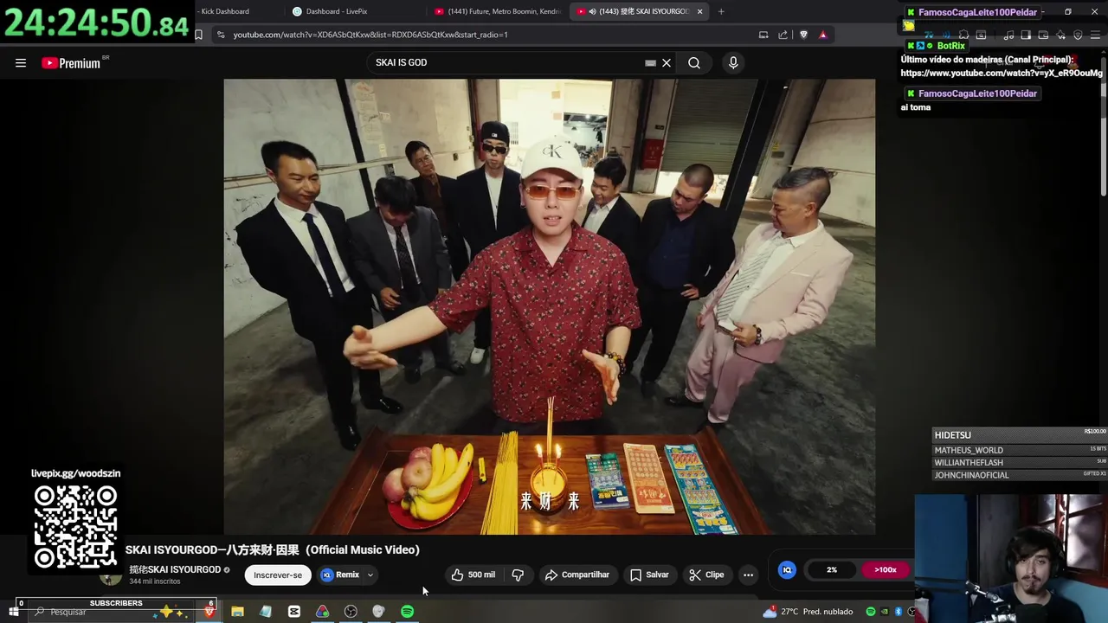
Task: Expand the Remix dropdown arrow
Action: 370,575
